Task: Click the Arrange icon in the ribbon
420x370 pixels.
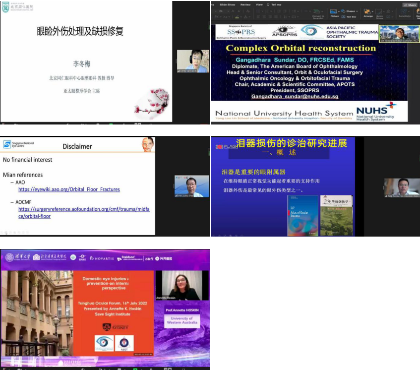Action: pos(368,12)
